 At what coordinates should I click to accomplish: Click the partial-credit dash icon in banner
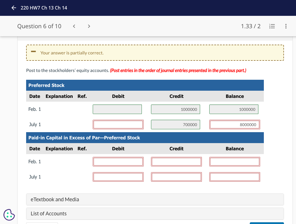33,52
